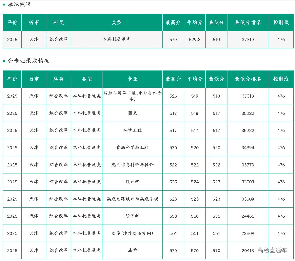Click the ranking value 37310 in the overview row
Viewport: 295px width, 261px height.
248,39
